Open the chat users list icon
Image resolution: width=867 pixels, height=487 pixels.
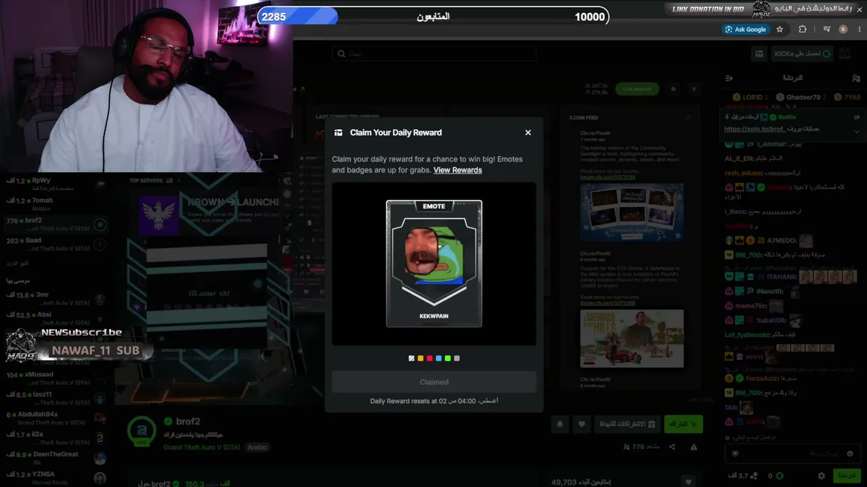[855, 78]
